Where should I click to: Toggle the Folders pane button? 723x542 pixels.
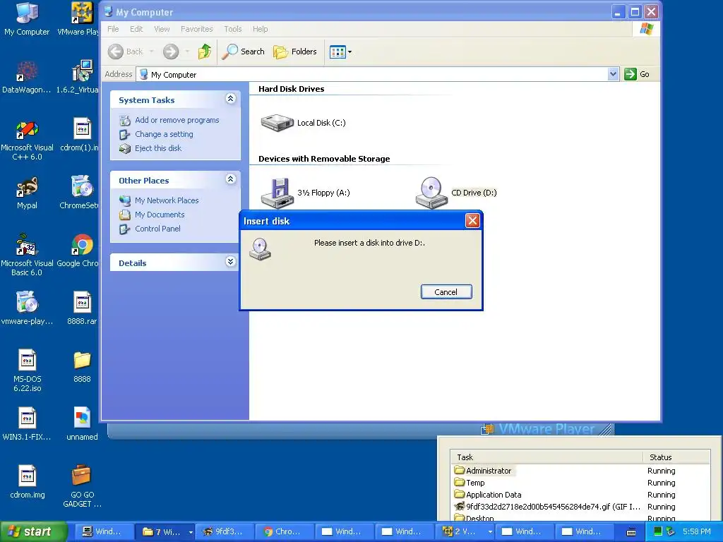point(294,52)
